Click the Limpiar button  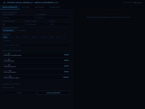[19, 93]
